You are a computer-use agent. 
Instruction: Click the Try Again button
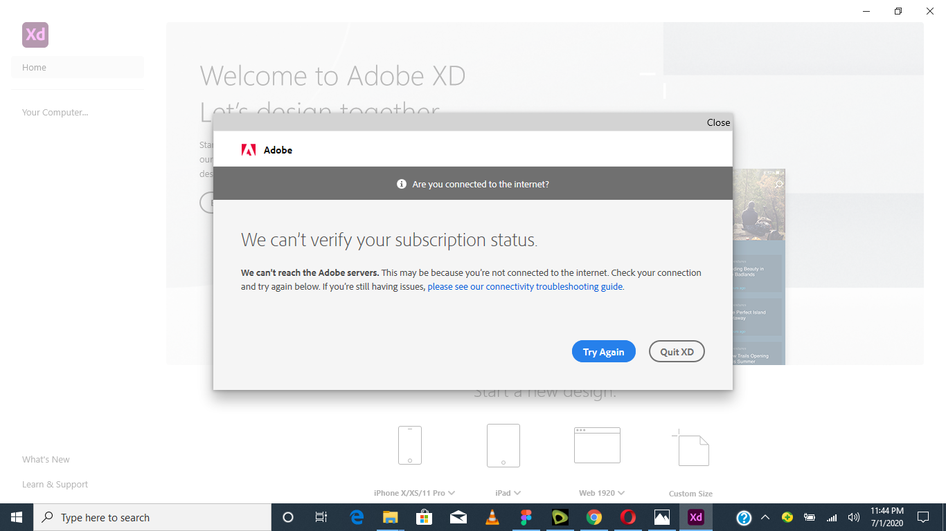603,352
